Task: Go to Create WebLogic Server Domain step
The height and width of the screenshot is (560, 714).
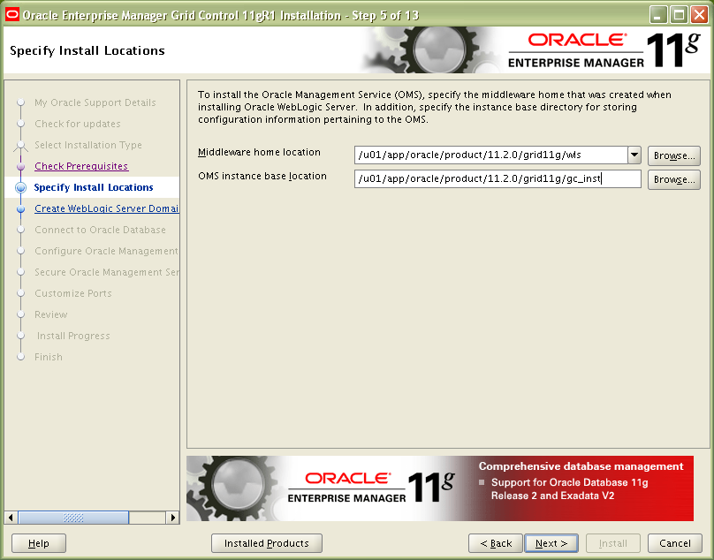Action: 106,208
